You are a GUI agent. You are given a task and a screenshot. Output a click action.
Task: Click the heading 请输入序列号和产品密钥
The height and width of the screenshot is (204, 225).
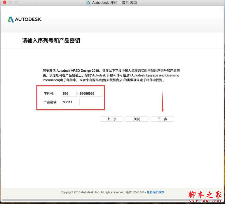[x=51, y=41]
